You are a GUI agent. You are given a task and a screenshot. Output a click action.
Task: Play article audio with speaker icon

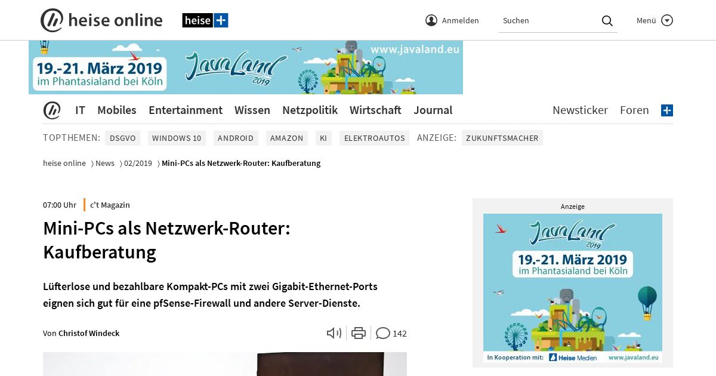tap(334, 333)
